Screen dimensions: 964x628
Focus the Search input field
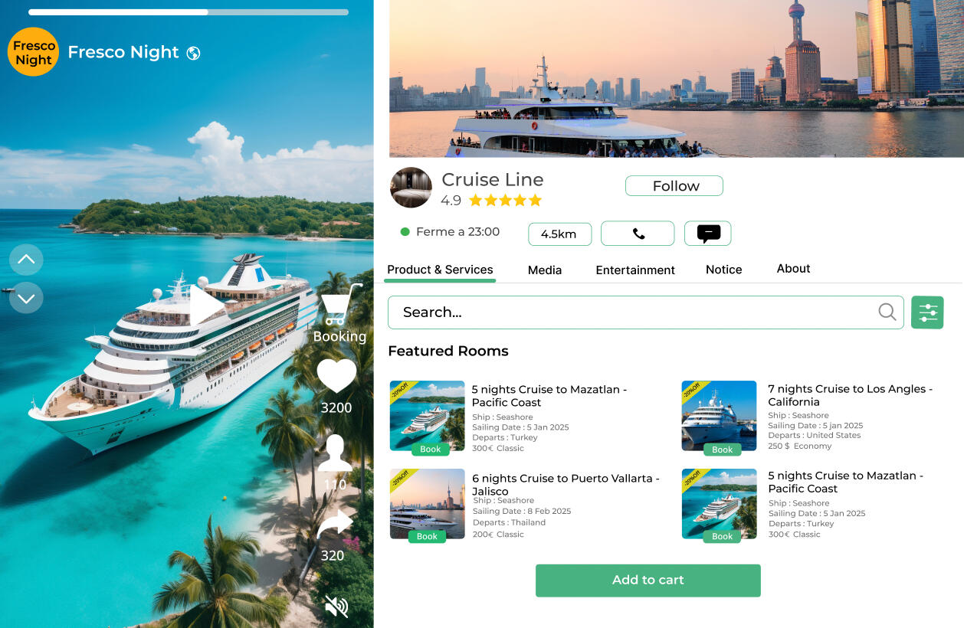(x=646, y=312)
